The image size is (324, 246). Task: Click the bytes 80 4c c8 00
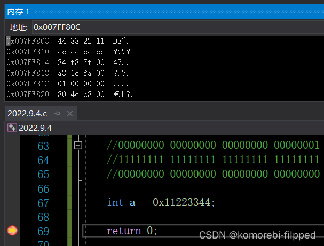(x=81, y=94)
